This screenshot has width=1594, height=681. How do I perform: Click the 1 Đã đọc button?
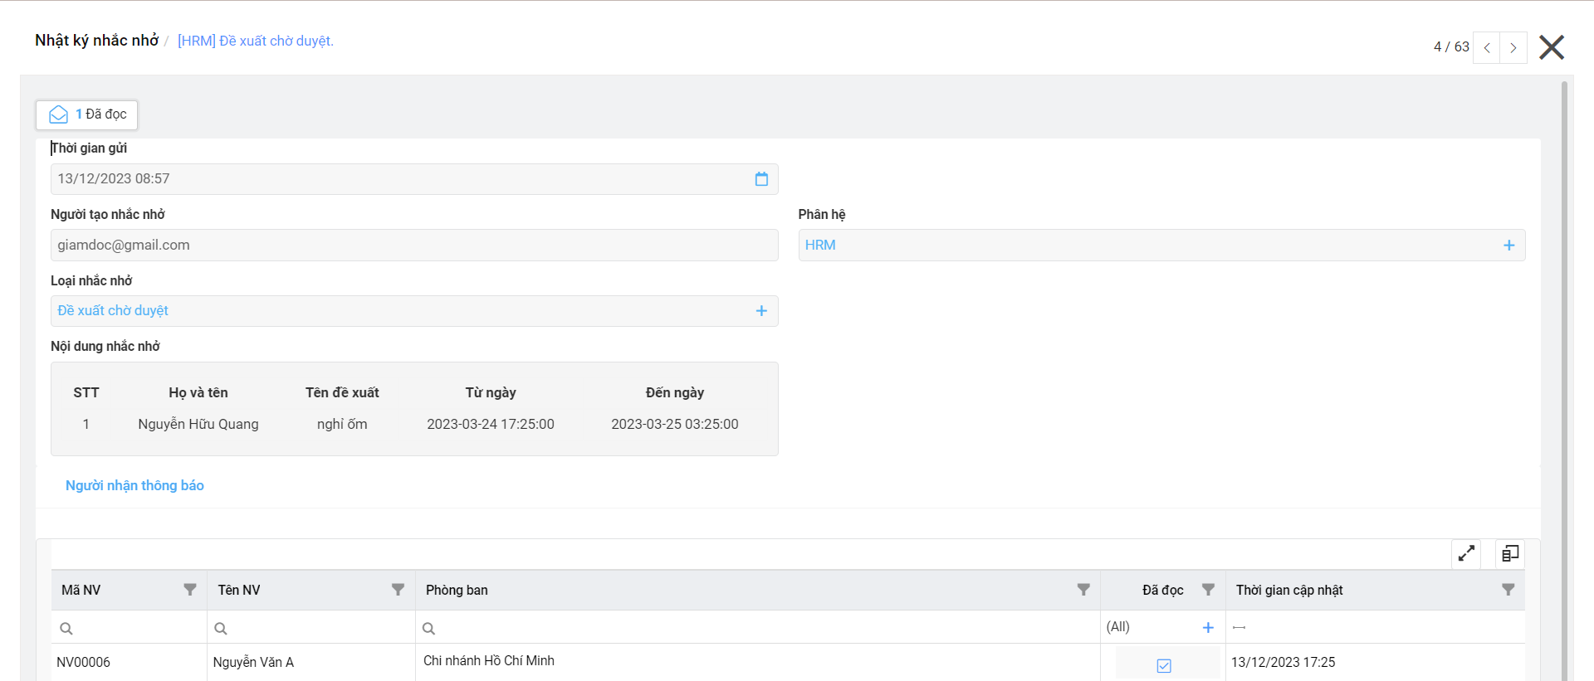(x=87, y=114)
